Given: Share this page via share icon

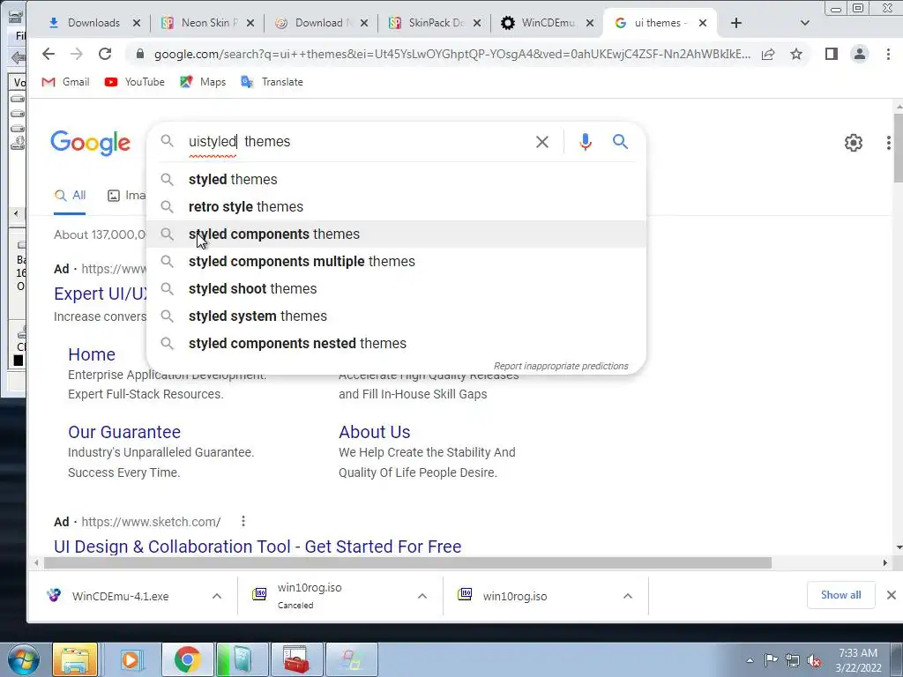Looking at the screenshot, I should pos(768,54).
